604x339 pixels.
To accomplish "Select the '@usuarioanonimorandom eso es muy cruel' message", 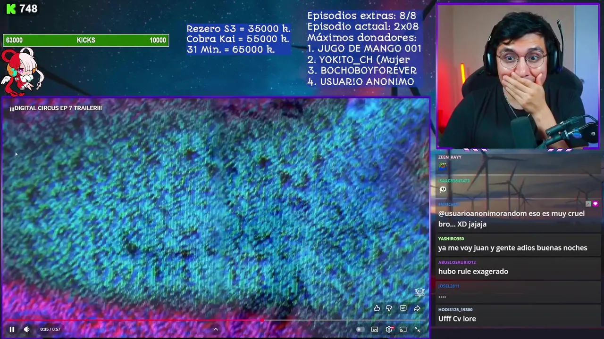I will tap(512, 219).
